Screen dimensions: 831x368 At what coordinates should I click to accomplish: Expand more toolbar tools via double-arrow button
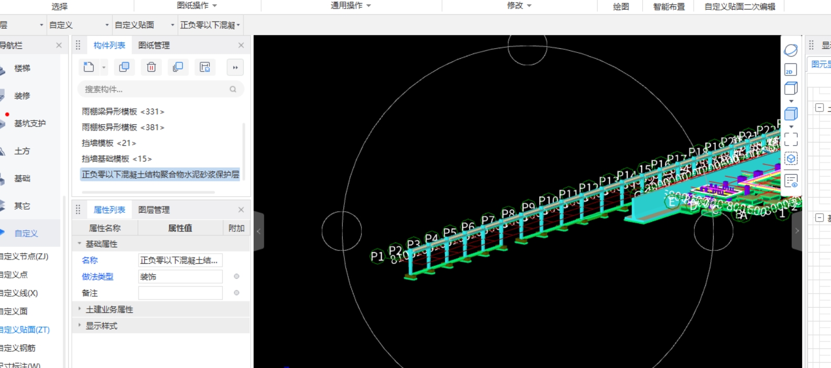coord(235,68)
